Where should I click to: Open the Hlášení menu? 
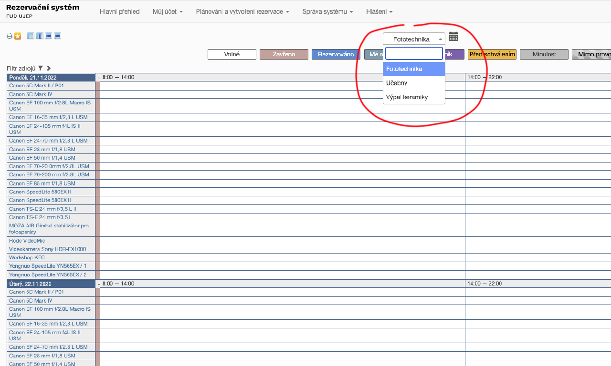(x=379, y=11)
